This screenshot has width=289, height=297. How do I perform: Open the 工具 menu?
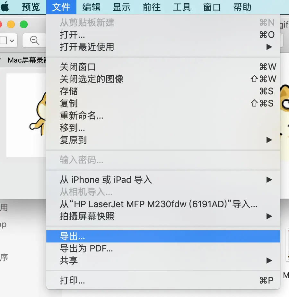coord(182,7)
